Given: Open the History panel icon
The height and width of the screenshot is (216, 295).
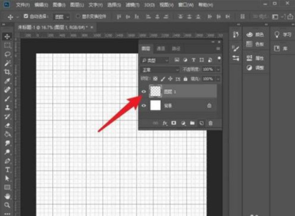Looking at the screenshot, I should 236,34.
